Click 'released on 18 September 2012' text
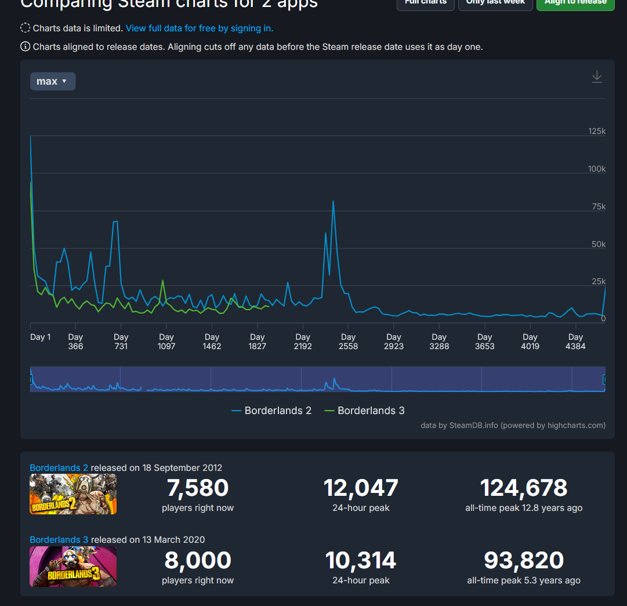The height and width of the screenshot is (606, 627). click(x=157, y=467)
